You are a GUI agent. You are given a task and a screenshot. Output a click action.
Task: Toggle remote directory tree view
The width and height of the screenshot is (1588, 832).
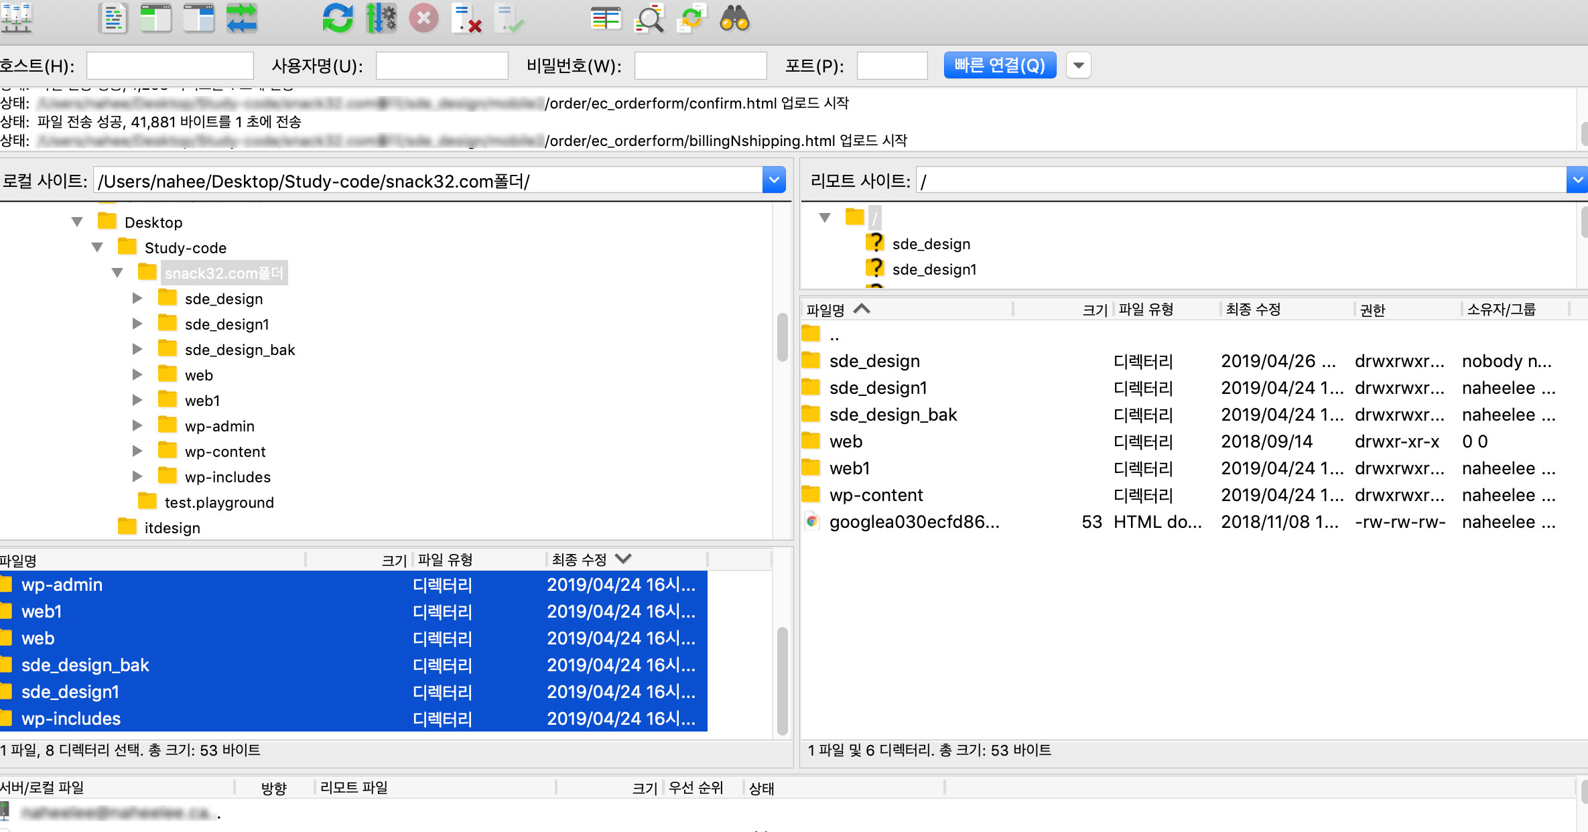point(199,18)
